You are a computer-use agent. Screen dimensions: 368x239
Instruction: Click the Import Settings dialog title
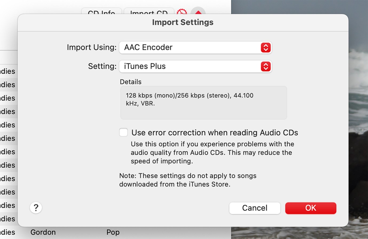pos(183,22)
